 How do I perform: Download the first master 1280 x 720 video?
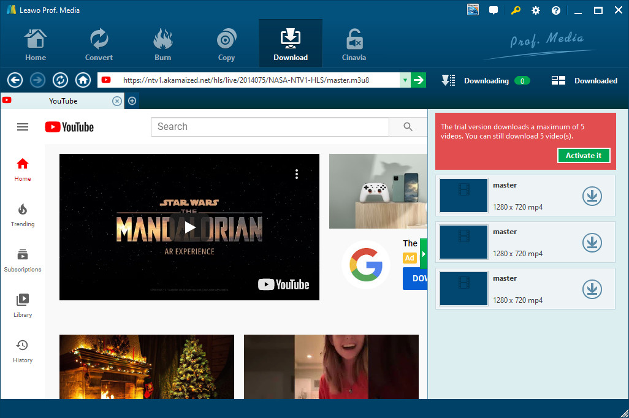pos(592,196)
